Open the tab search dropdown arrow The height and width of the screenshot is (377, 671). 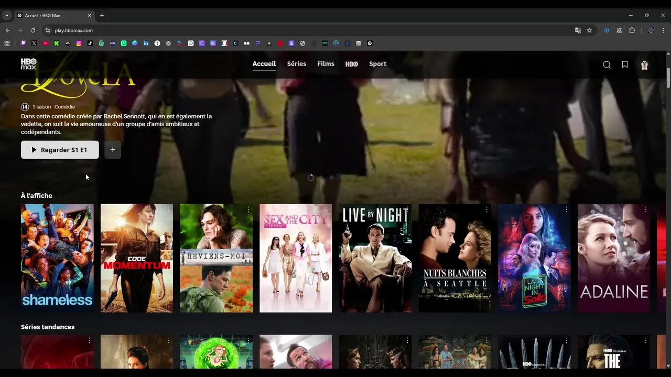point(6,15)
